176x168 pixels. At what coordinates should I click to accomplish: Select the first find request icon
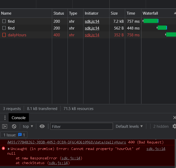pos(4,21)
